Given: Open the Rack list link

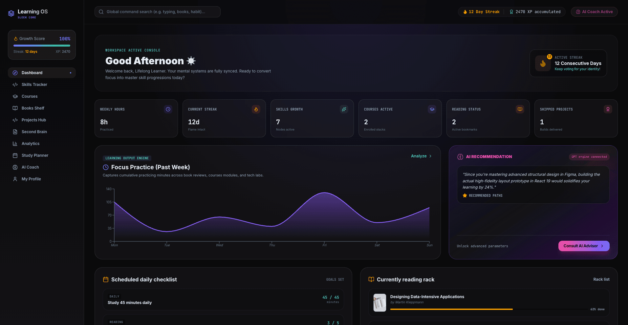Looking at the screenshot, I should tap(601, 279).
